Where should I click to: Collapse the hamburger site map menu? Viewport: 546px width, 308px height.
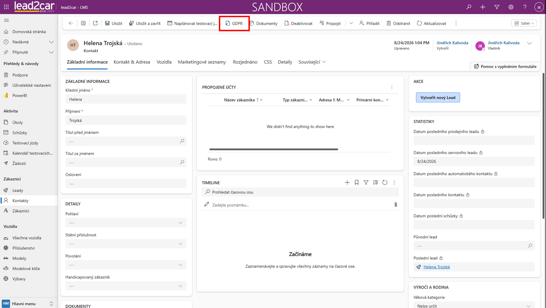tap(6, 21)
